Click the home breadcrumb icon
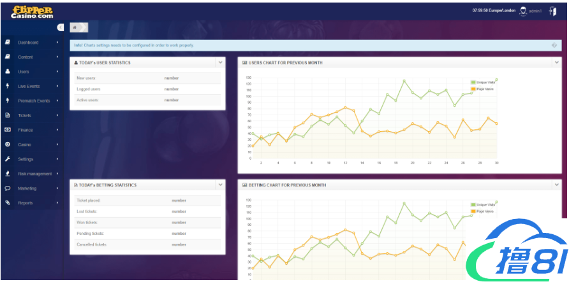Screen dimensions: 569x282 pyautogui.click(x=75, y=27)
